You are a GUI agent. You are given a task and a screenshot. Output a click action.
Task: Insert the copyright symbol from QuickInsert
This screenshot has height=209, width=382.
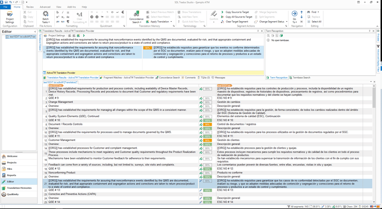pos(92,17)
